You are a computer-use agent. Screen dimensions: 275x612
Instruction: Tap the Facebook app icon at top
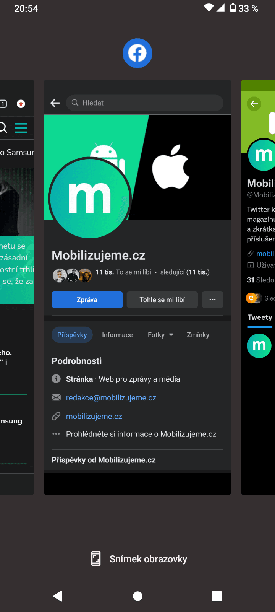pyautogui.click(x=137, y=53)
